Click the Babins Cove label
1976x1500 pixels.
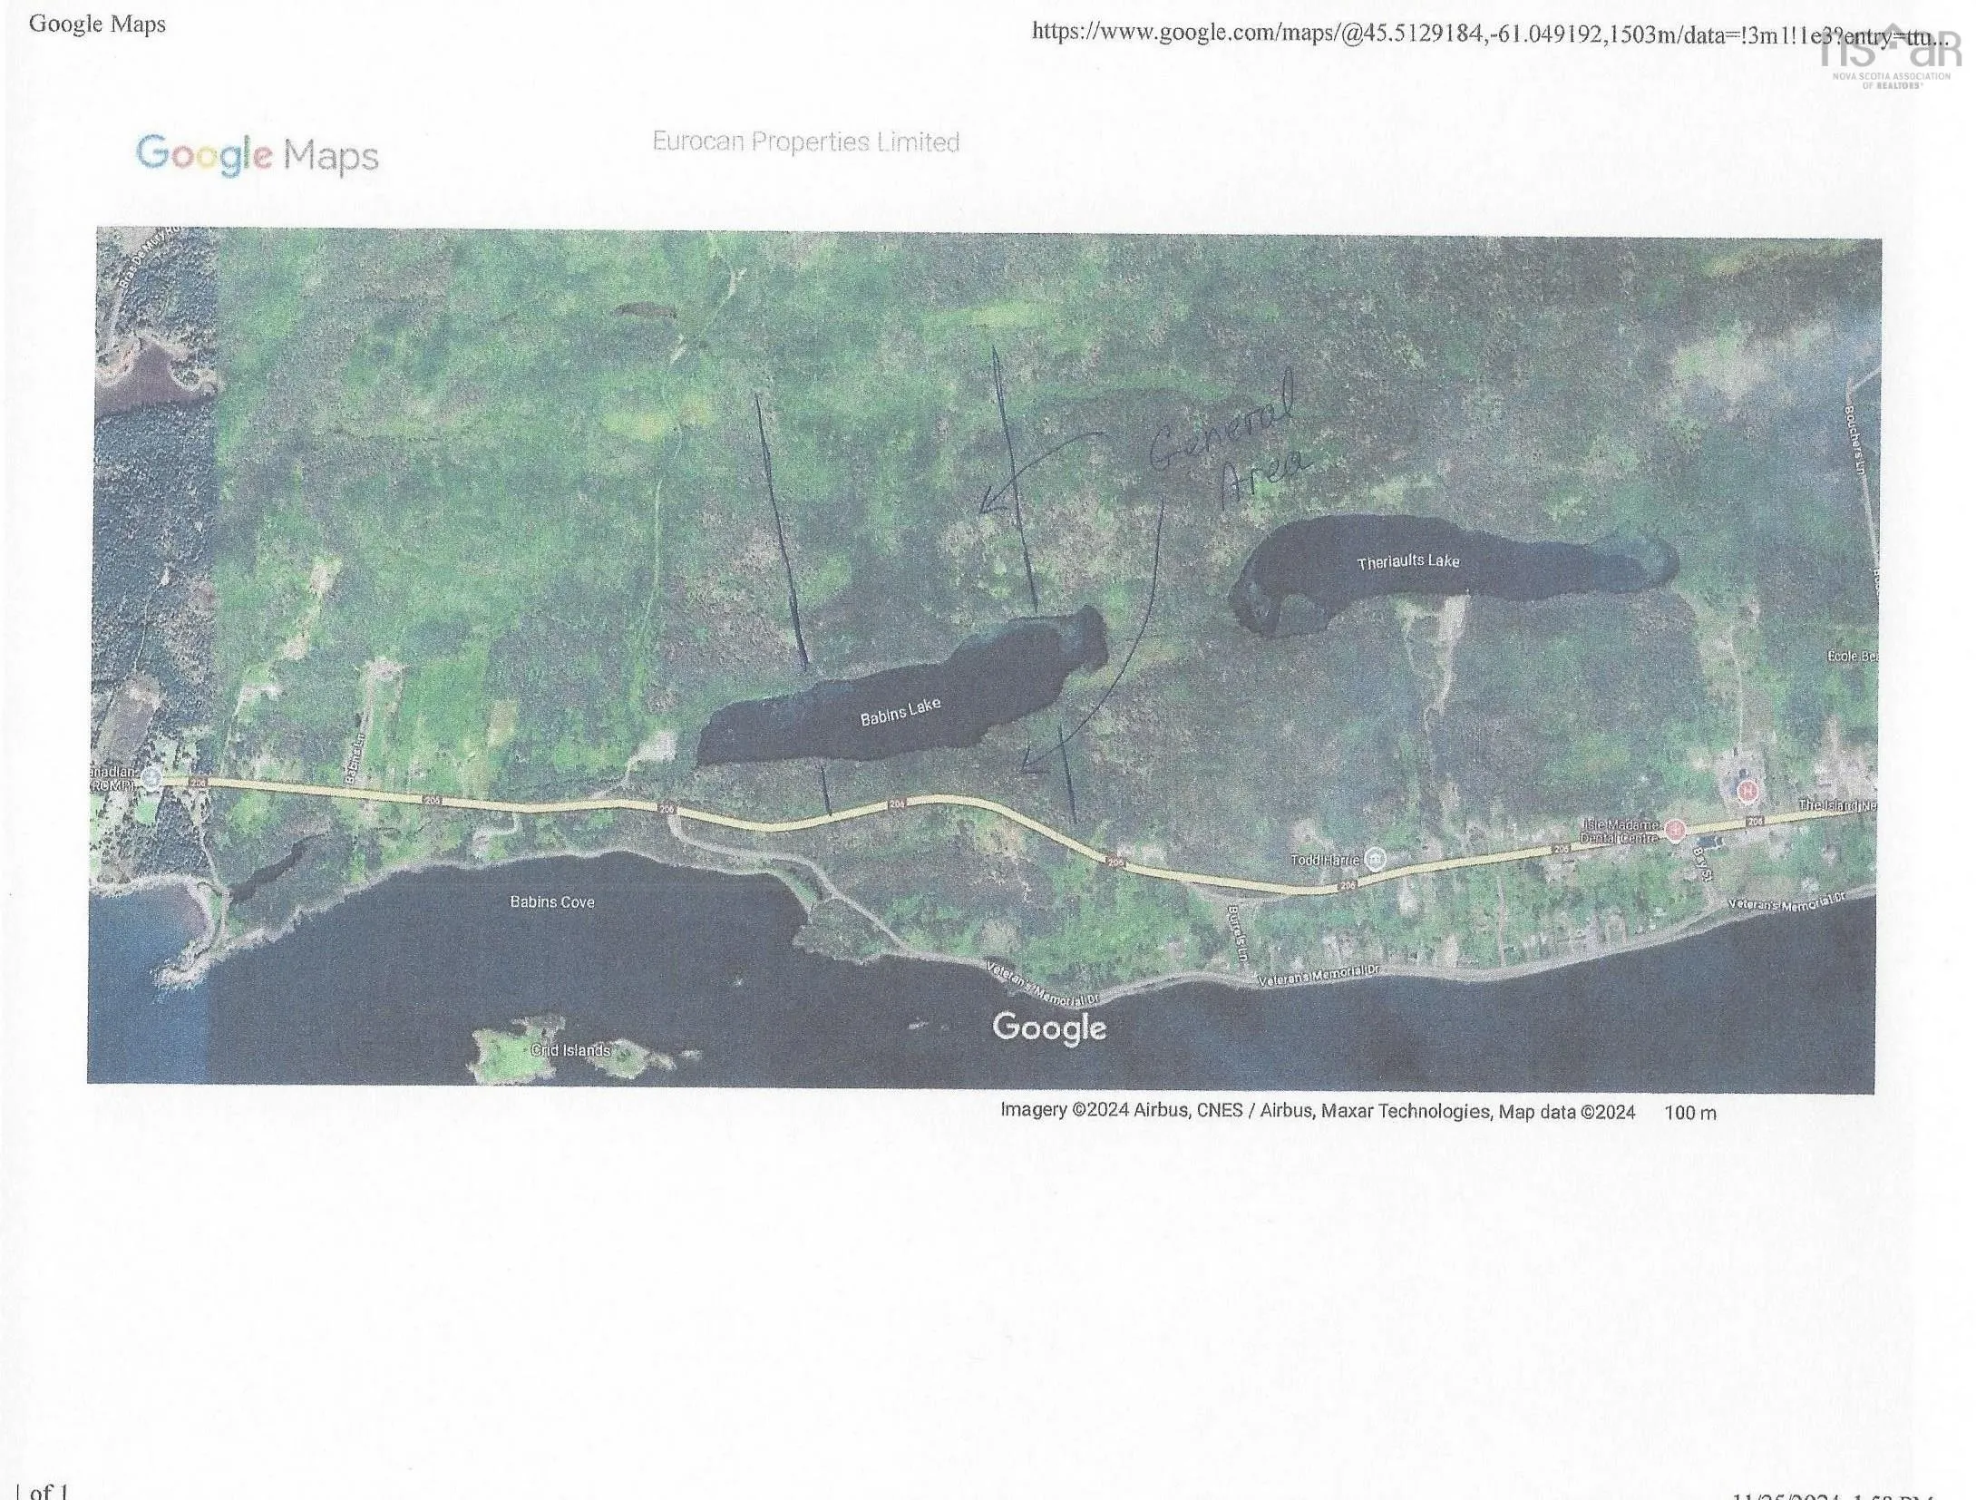(551, 901)
